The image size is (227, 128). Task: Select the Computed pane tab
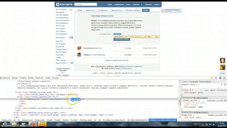coord(193,82)
